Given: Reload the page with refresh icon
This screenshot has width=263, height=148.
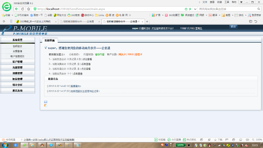Looking at the screenshot, I should 23,9.
